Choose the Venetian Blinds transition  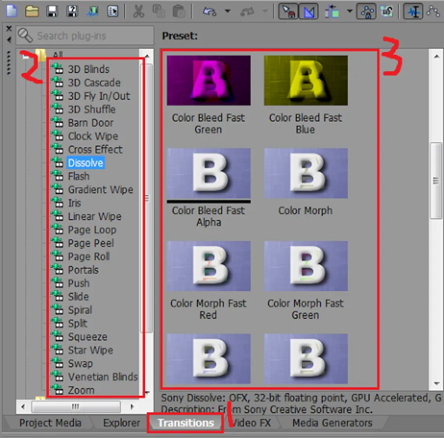pyautogui.click(x=103, y=377)
